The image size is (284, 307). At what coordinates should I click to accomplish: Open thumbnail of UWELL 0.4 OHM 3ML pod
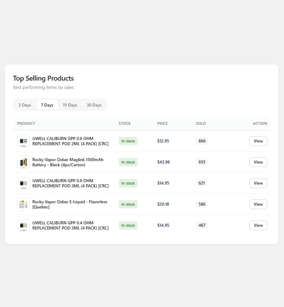pyautogui.click(x=23, y=225)
